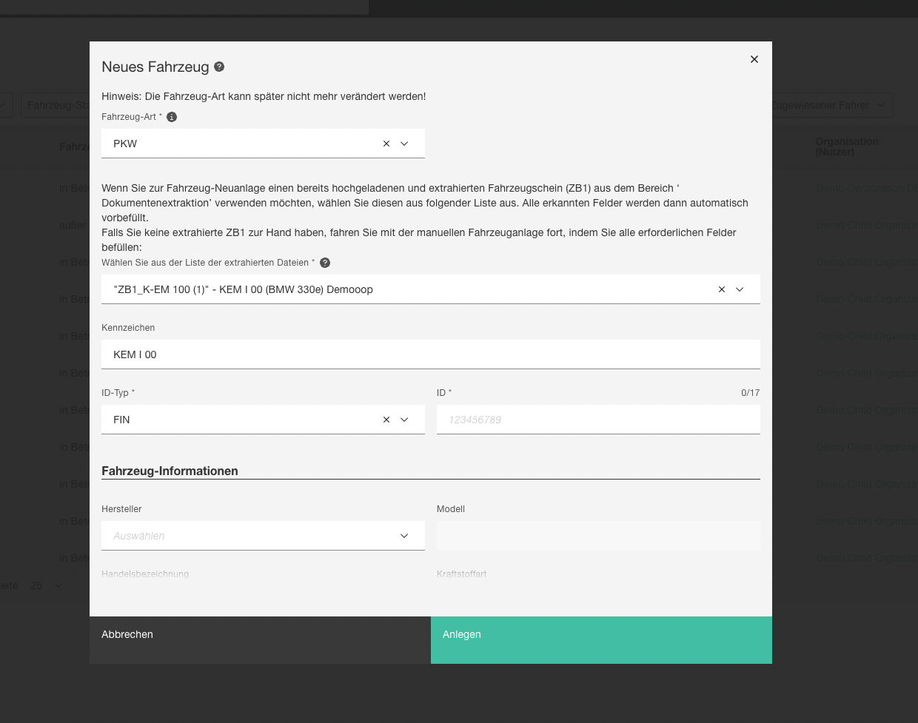This screenshot has width=918, height=723.
Task: Show info icon beside Fahrzeug-Art label
Action: pyautogui.click(x=172, y=117)
